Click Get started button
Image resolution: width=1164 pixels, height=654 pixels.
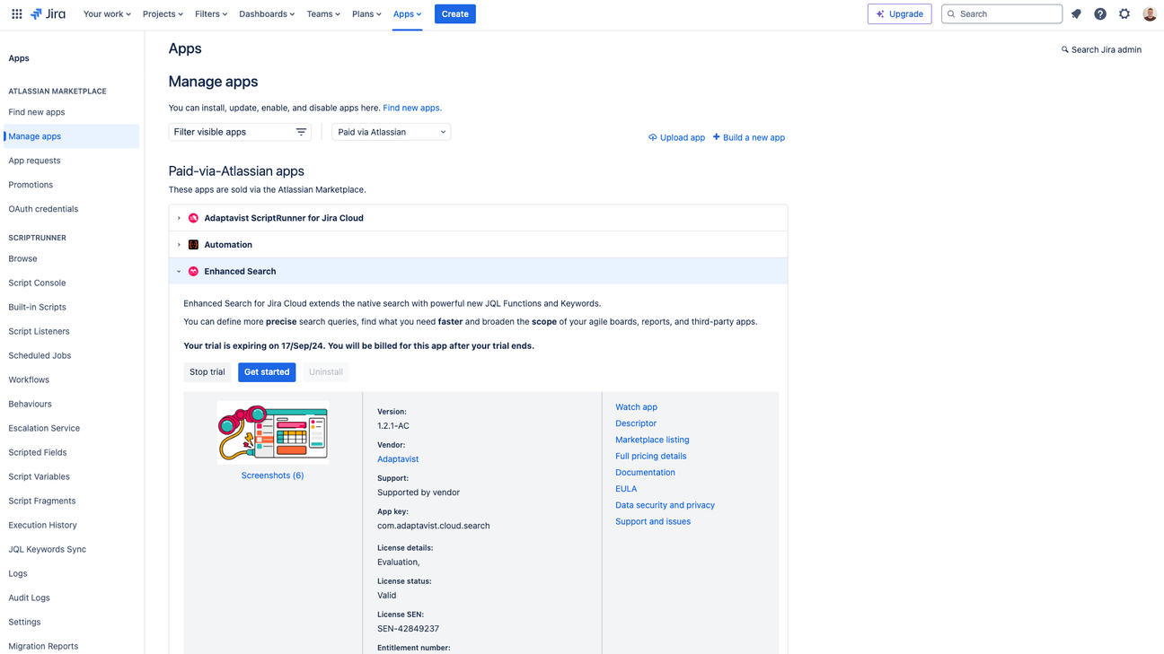coord(267,371)
